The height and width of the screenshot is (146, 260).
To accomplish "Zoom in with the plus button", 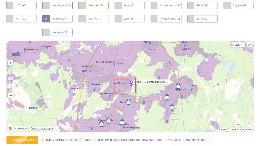I will pyautogui.click(x=11, y=63).
